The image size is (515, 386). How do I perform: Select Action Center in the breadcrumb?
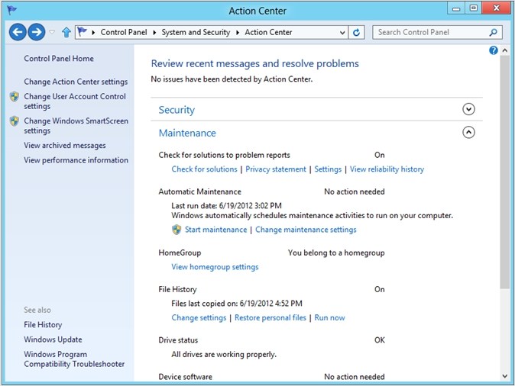pyautogui.click(x=268, y=32)
